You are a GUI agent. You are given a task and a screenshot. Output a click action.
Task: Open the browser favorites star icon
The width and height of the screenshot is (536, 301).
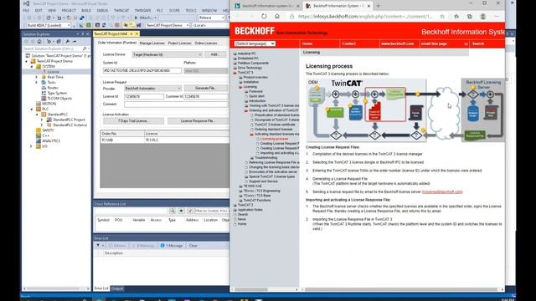tap(456, 17)
